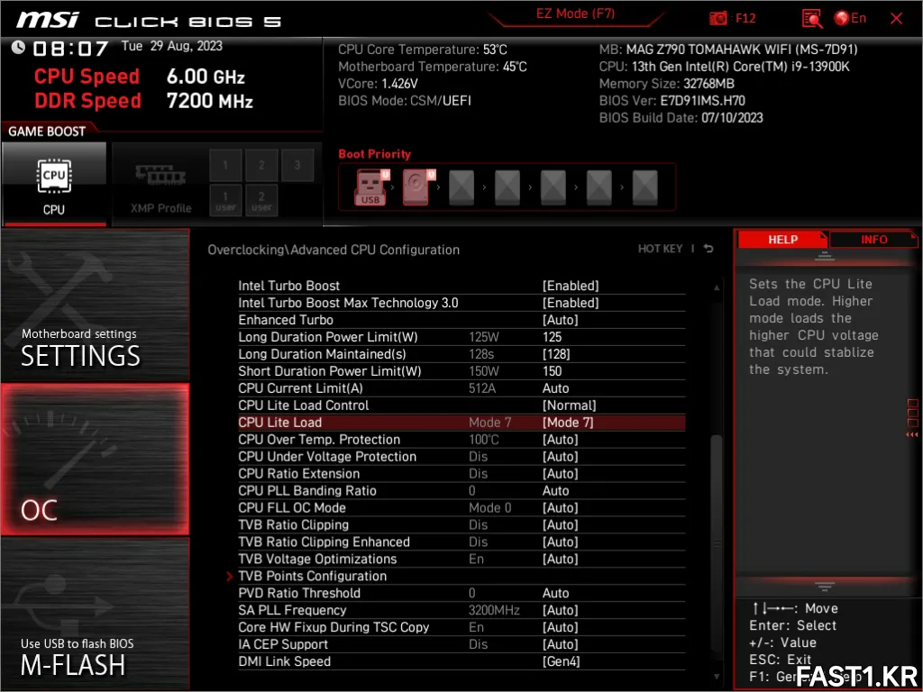Select CPU PLL Banding Ratio row
923x692 pixels.
461,491
